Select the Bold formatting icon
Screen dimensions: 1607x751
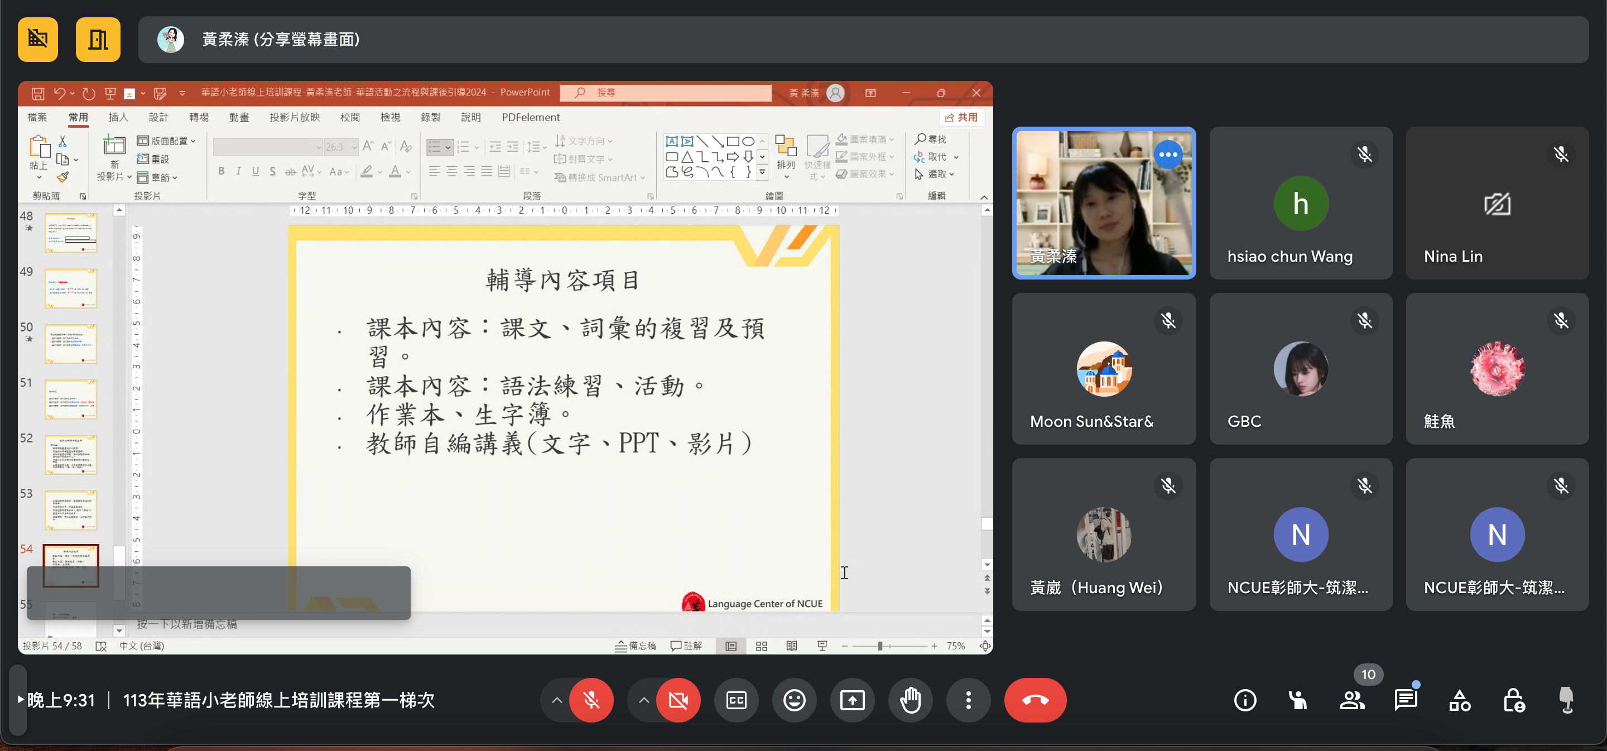[221, 171]
